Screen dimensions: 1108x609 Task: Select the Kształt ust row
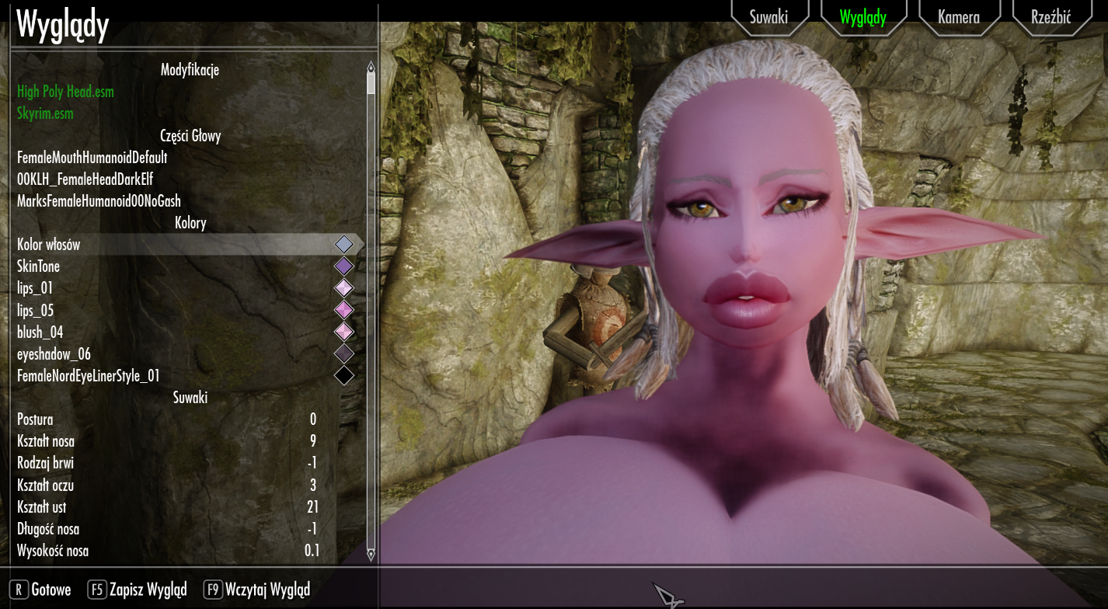click(186, 507)
